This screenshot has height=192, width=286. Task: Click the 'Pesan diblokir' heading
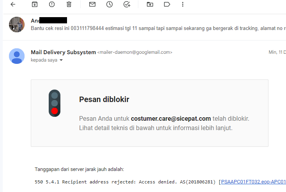[104, 99]
